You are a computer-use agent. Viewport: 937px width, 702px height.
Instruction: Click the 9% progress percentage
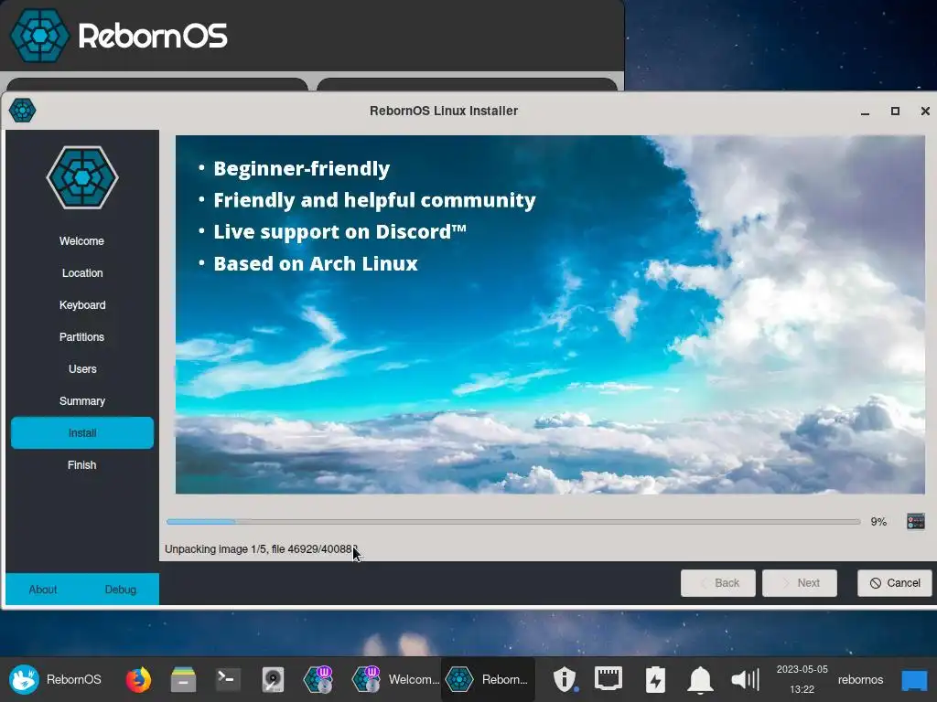click(x=878, y=522)
